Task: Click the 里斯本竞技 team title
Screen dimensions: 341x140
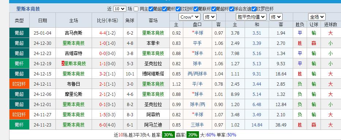Action: pos(28,9)
